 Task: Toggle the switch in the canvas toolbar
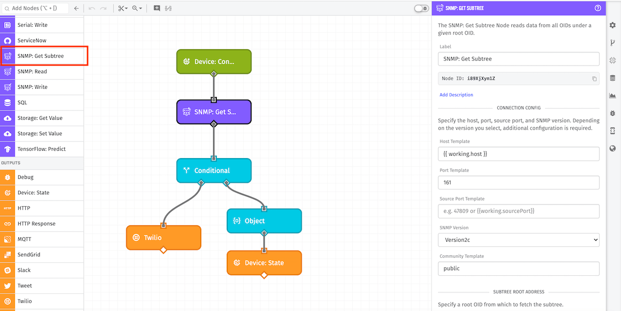[x=421, y=8]
